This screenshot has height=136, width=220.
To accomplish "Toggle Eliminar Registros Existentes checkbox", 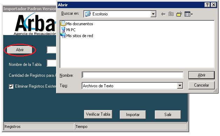I will pos(11,86).
